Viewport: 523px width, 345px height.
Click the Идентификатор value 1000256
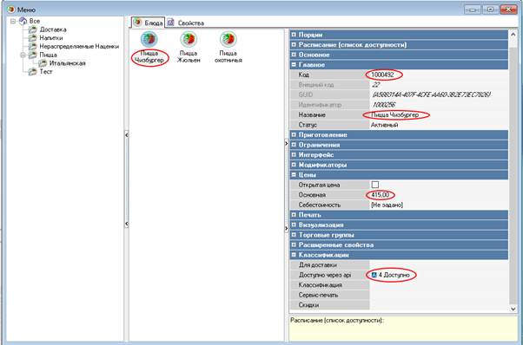coord(384,105)
